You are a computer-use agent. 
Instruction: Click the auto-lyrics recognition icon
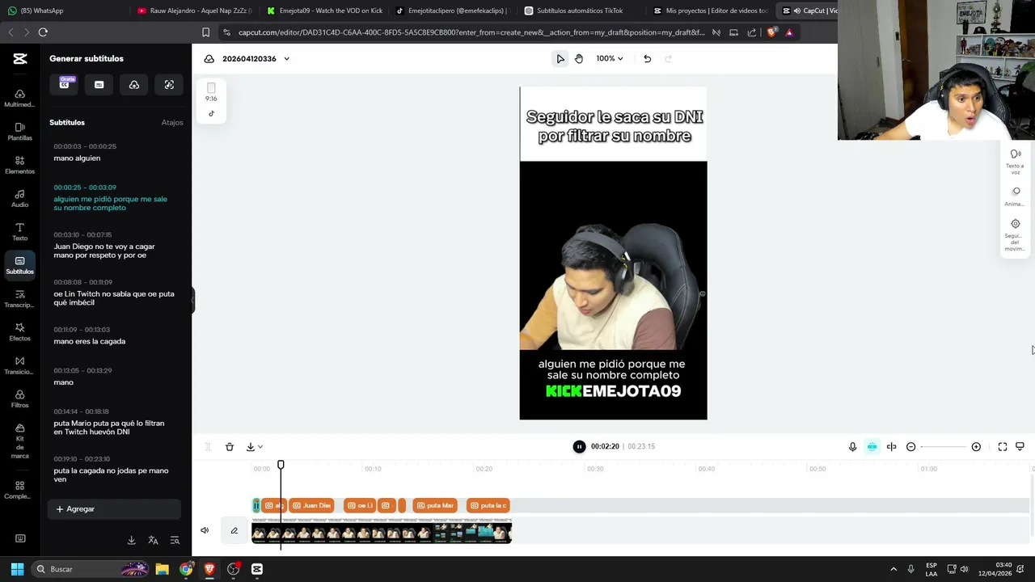click(169, 84)
